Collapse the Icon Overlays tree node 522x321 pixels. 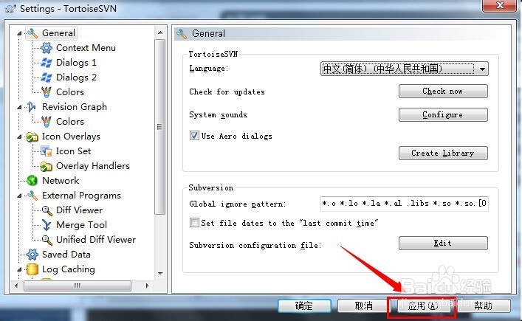(20, 137)
